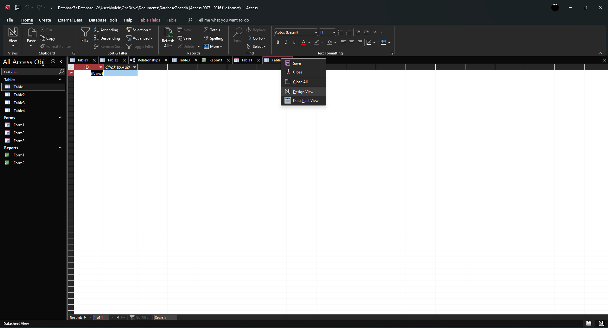This screenshot has height=328, width=608.
Task: Choose Save from the context menu
Action: 304,63
